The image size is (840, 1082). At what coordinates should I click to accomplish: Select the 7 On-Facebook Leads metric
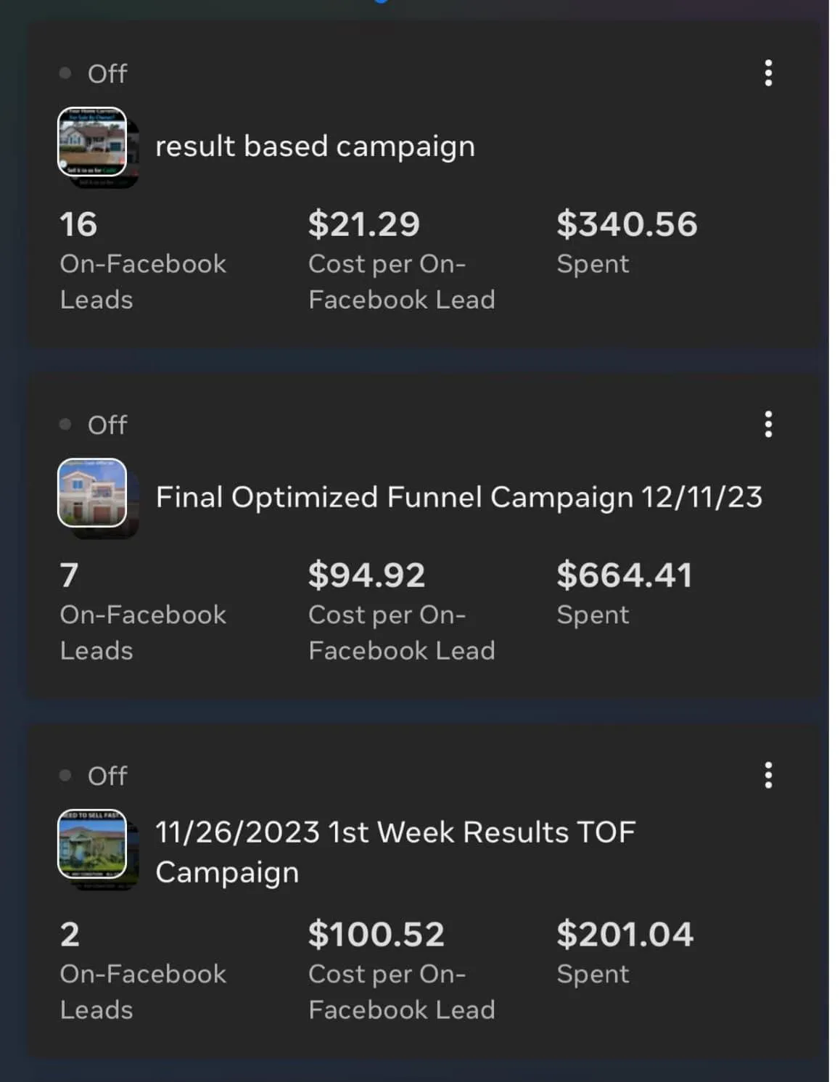143,612
